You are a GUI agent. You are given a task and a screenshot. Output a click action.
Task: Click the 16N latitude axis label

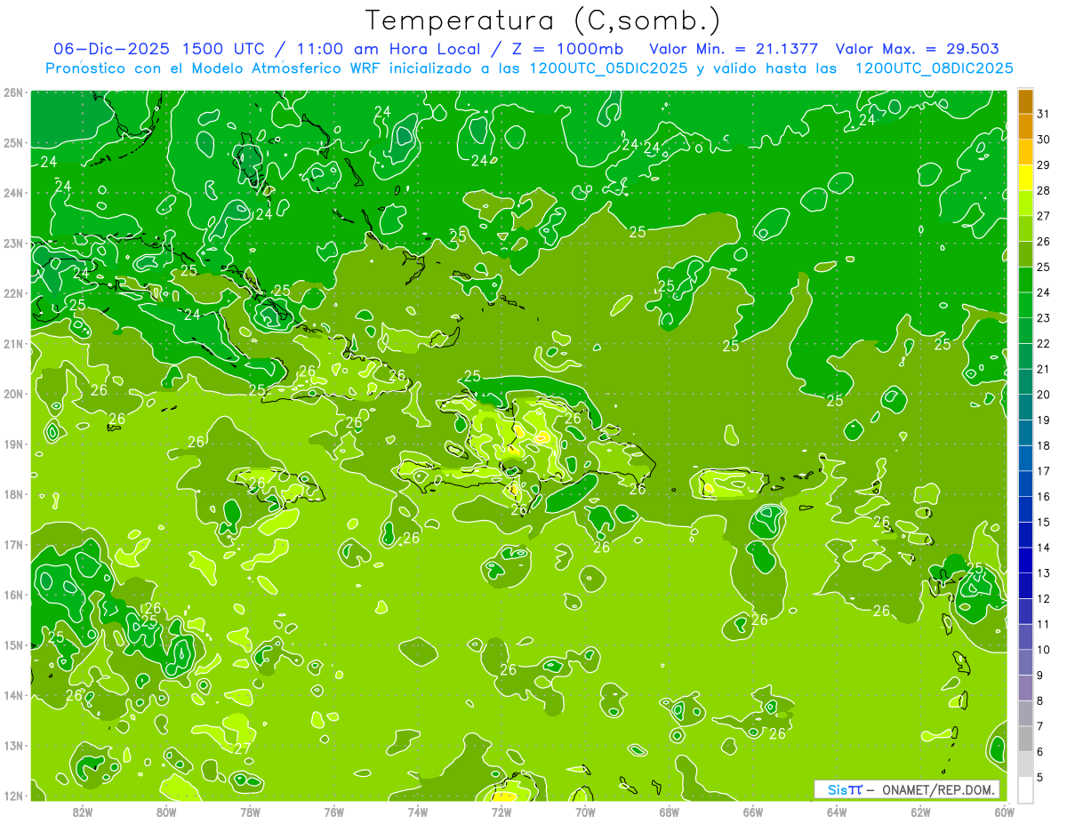12,595
